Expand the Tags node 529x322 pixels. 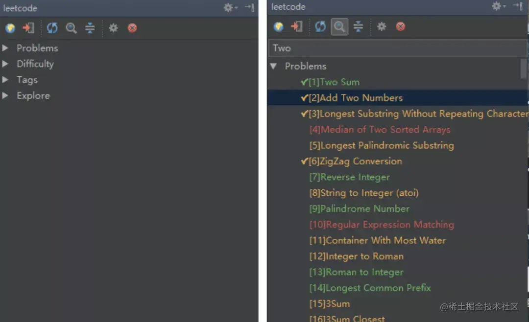tap(5, 80)
